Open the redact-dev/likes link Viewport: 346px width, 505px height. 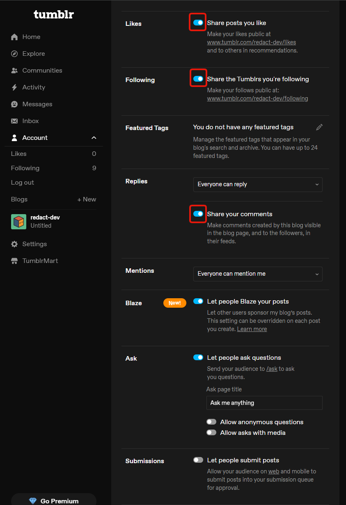tap(252, 42)
